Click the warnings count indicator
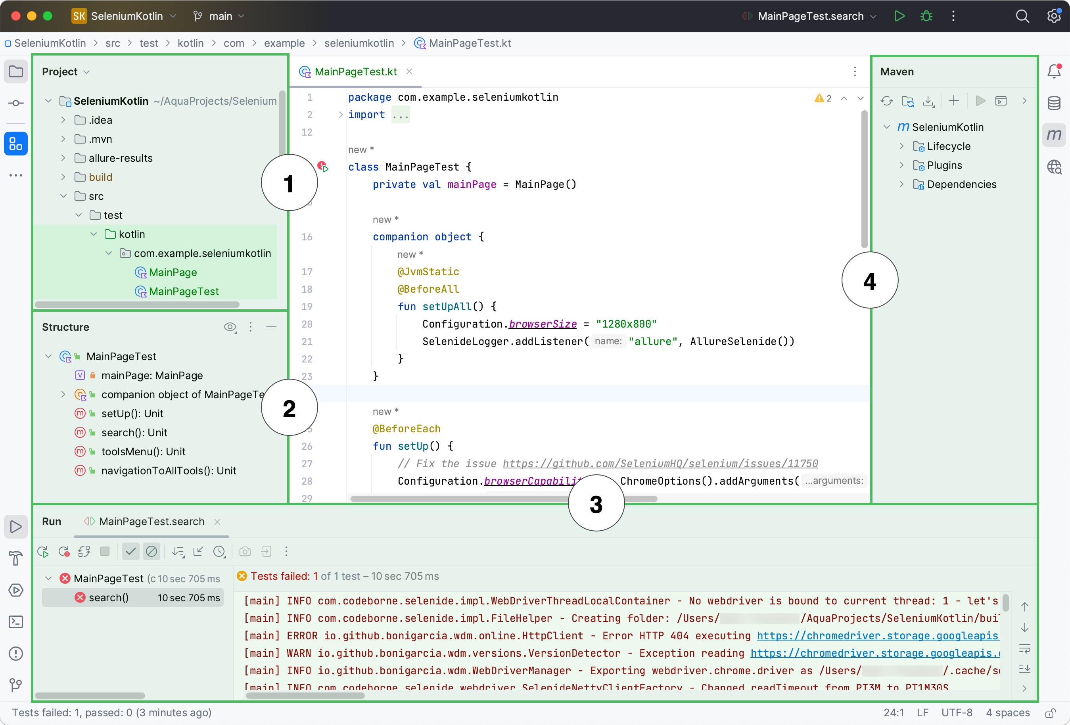 pos(823,98)
